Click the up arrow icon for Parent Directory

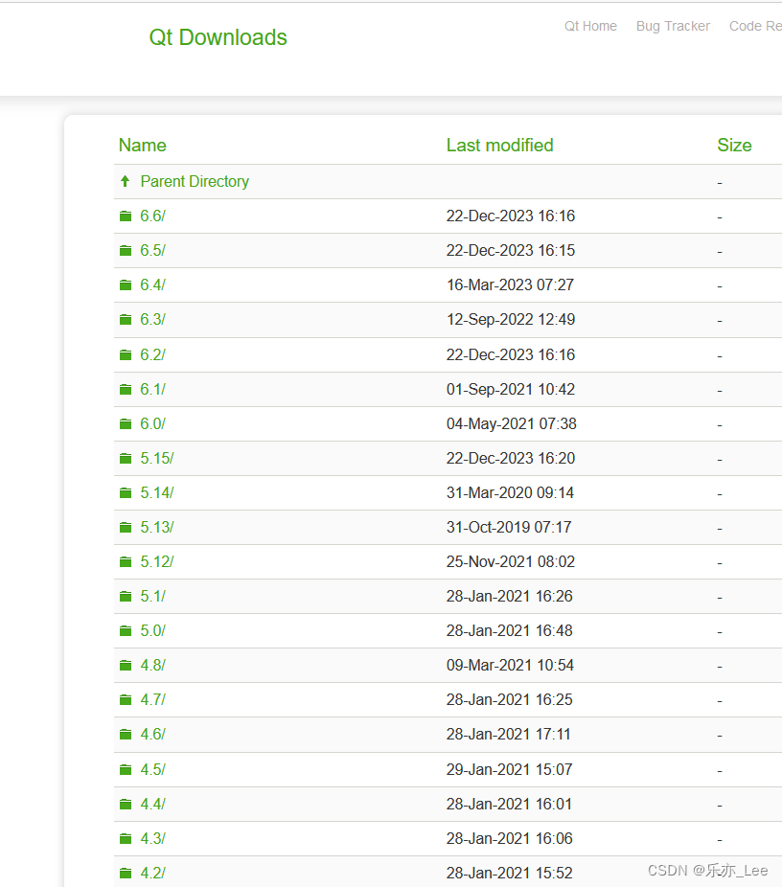coord(125,181)
